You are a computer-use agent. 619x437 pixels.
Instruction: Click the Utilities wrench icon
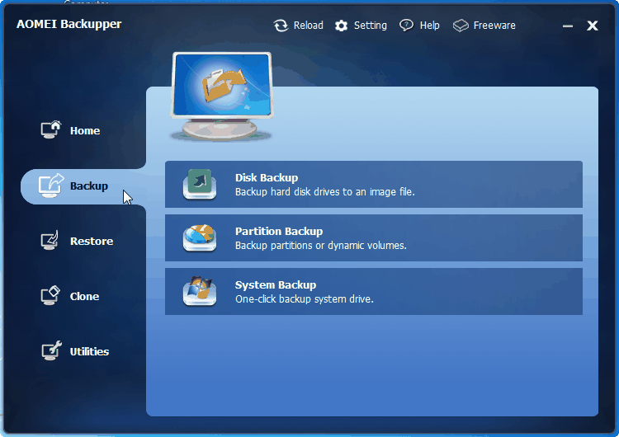coord(51,350)
